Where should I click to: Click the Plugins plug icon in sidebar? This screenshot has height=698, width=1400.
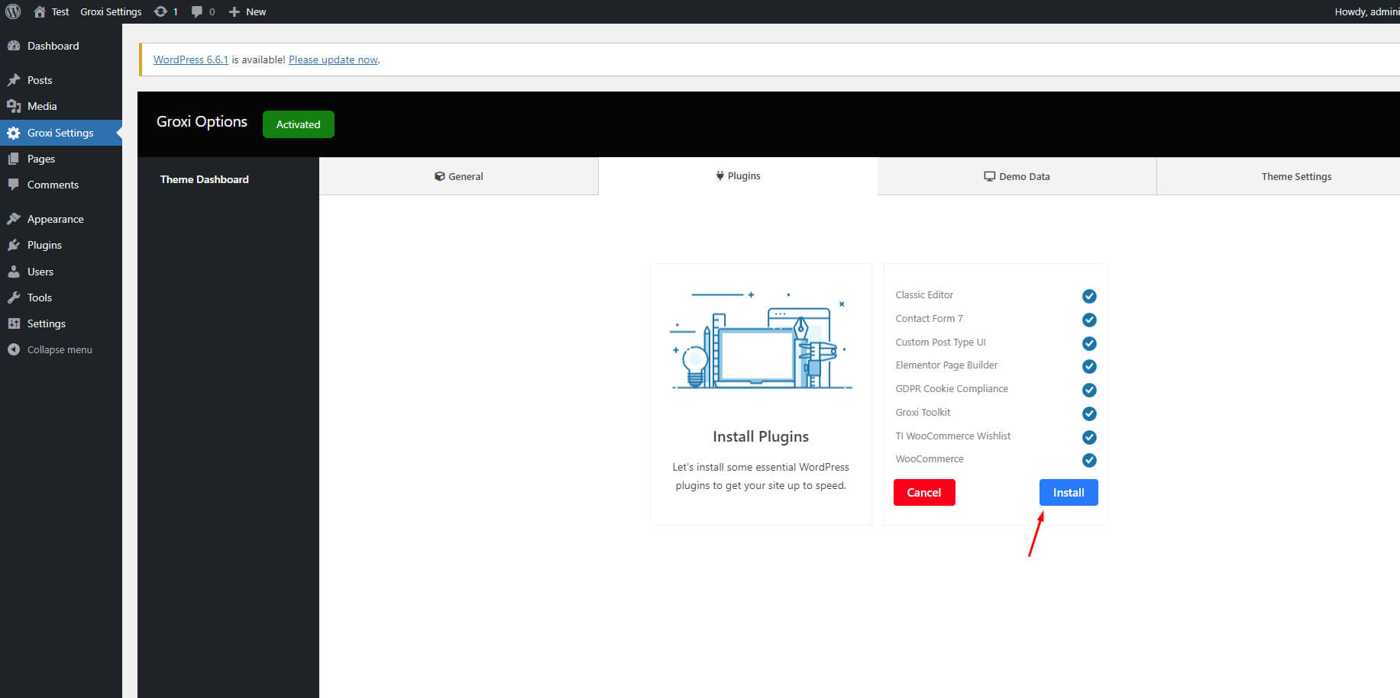tap(14, 245)
